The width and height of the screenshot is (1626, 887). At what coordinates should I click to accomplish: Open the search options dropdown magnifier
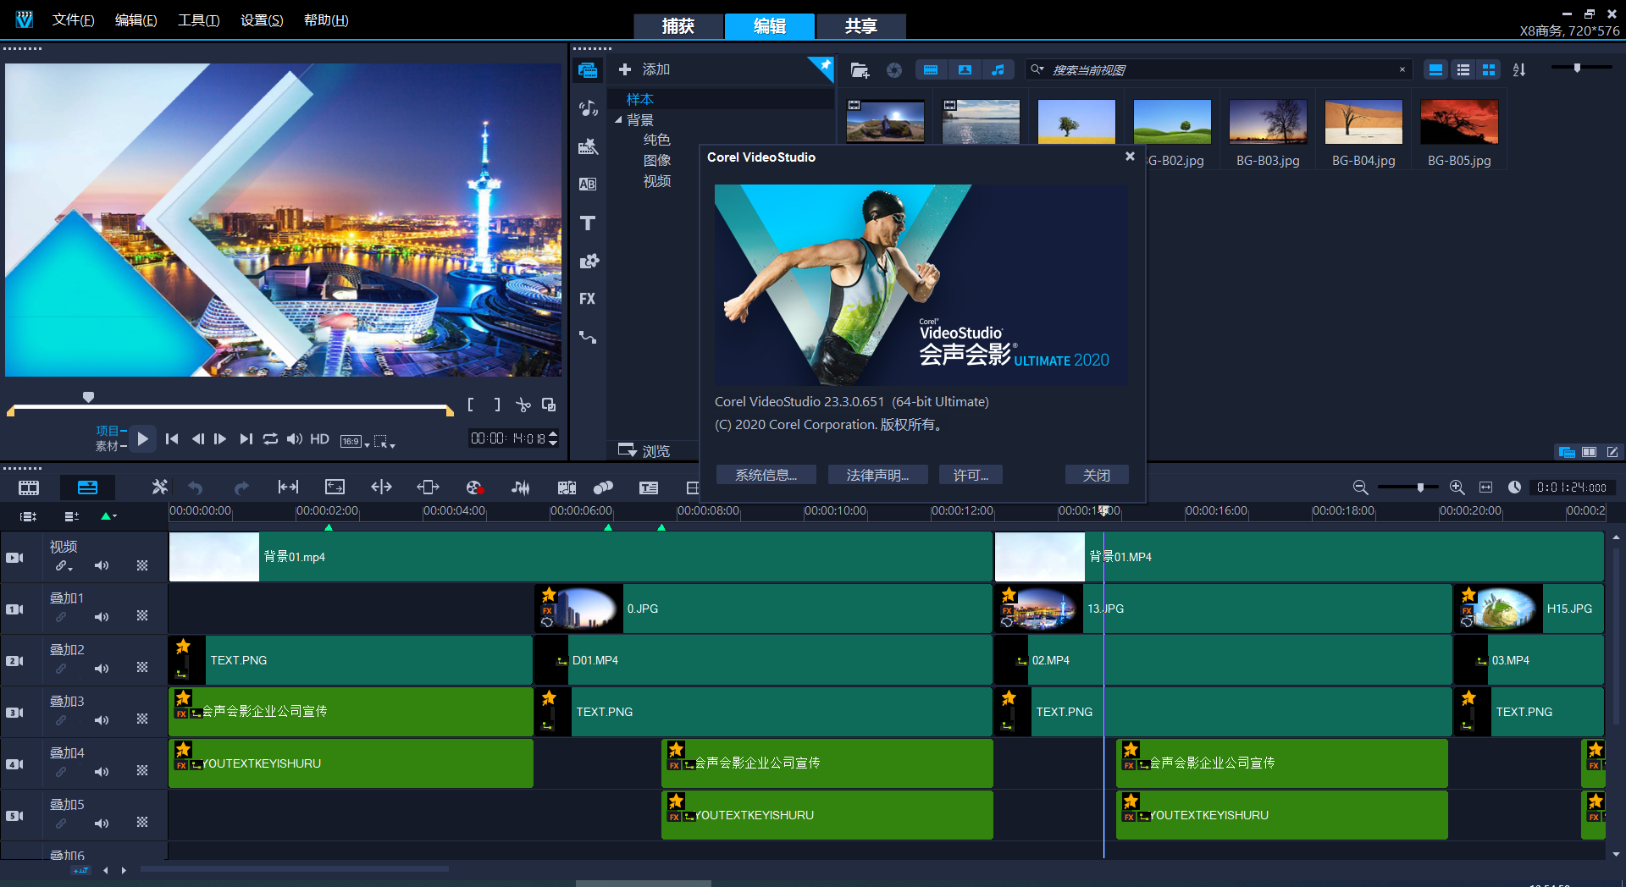(1037, 70)
